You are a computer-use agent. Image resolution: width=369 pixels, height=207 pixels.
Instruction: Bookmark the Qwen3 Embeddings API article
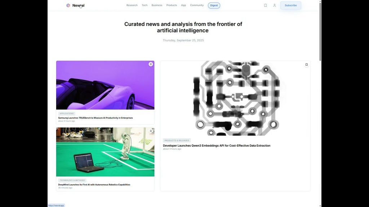tap(306, 65)
